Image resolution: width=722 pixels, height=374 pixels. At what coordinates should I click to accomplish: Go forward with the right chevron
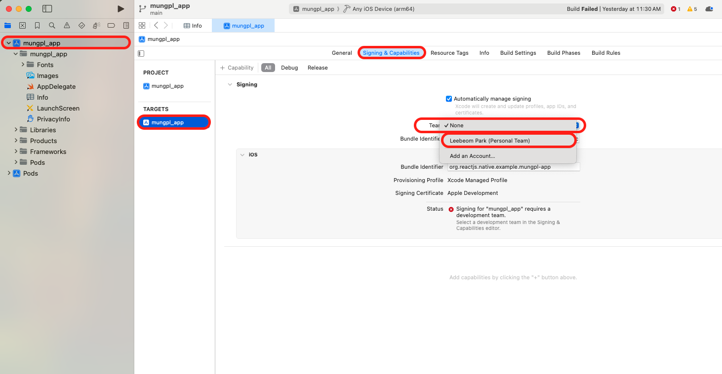[166, 25]
